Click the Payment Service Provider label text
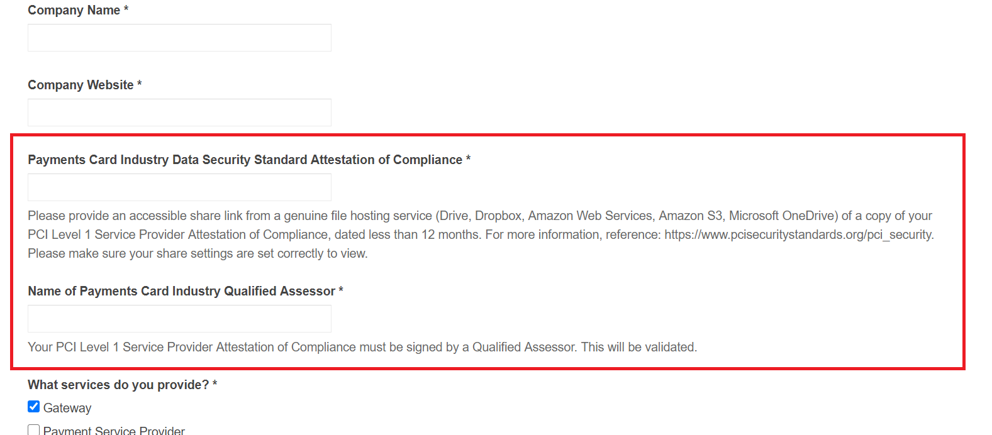Viewport: 992px width, 435px height. (x=114, y=431)
